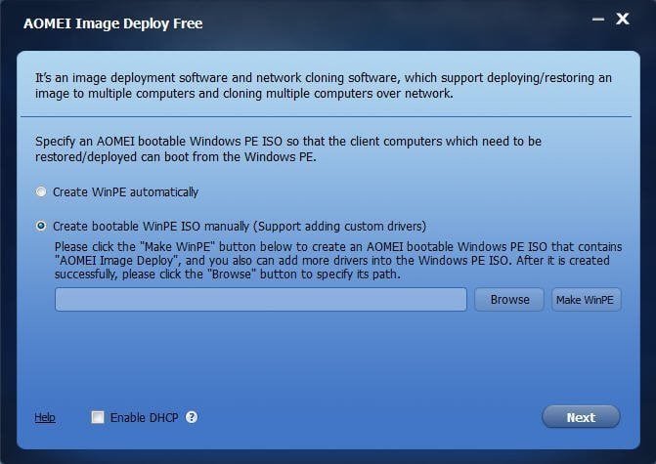Click the Next button
The height and width of the screenshot is (464, 656).
coord(581,417)
